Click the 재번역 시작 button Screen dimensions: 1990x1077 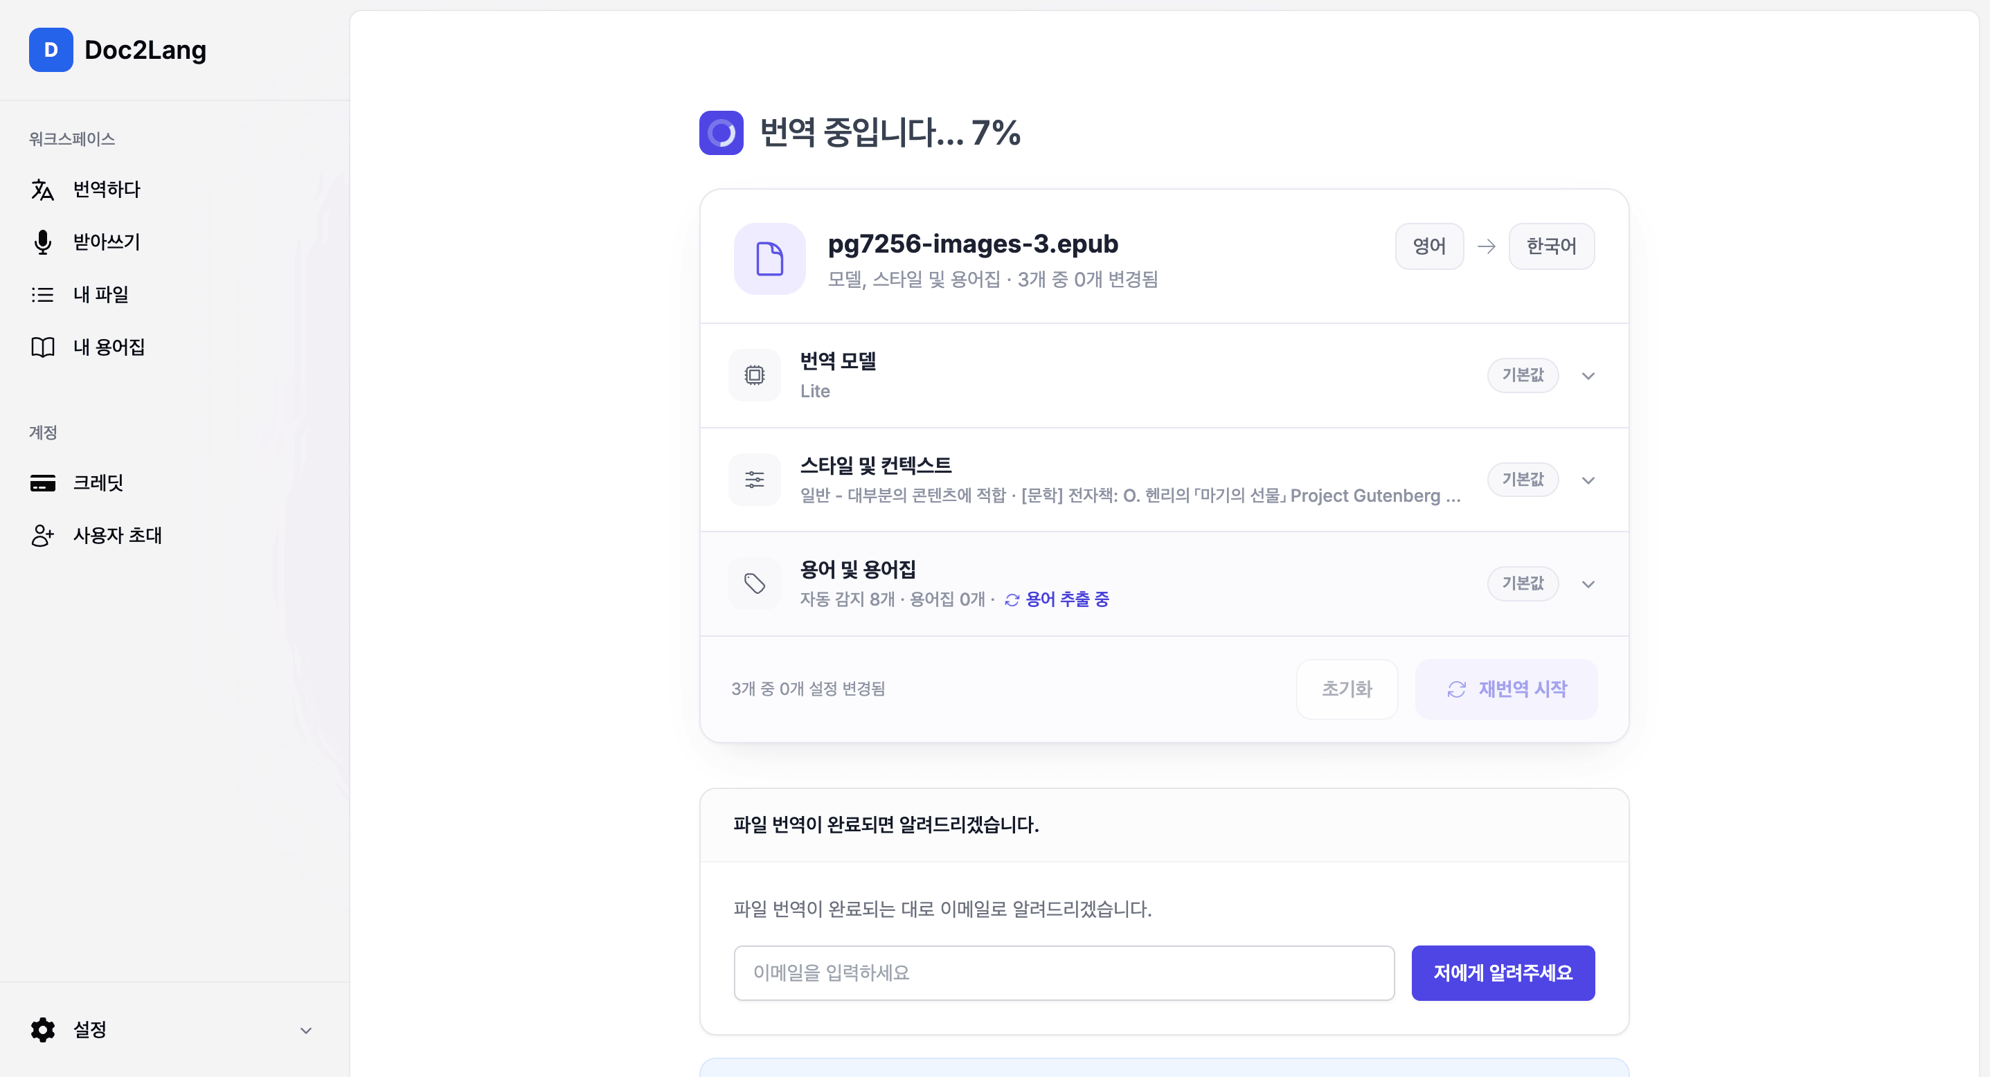pos(1505,689)
